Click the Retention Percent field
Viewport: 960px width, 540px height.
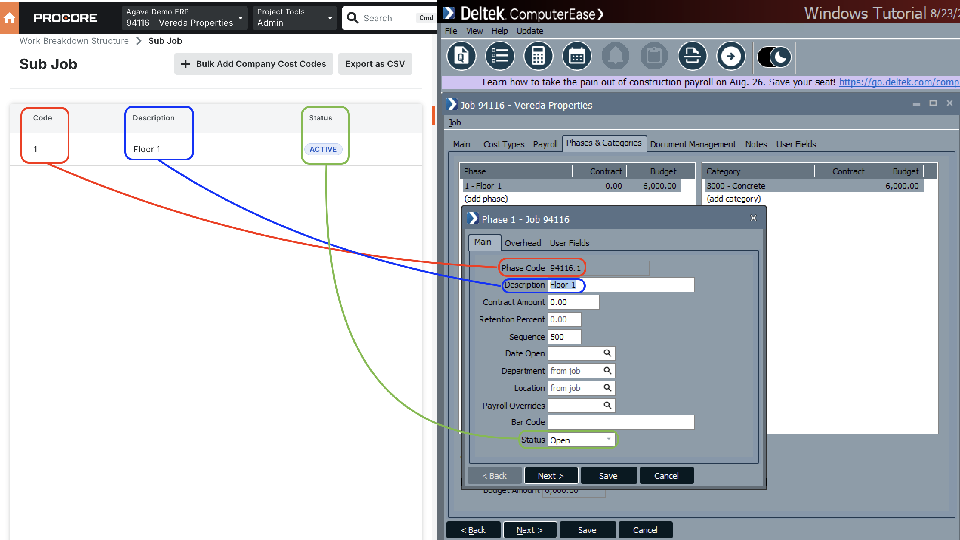pos(564,319)
